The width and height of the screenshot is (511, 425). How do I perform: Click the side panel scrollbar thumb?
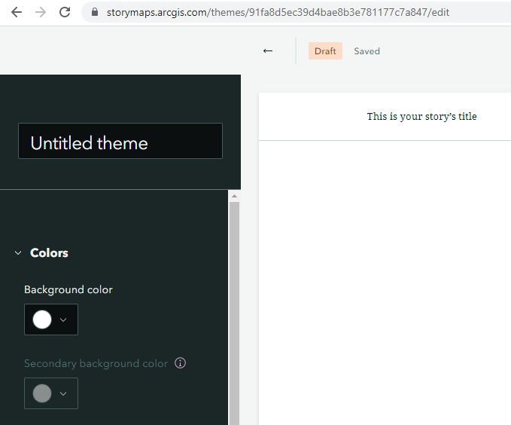coord(234,313)
